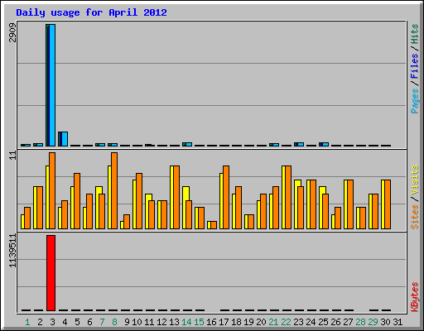The width and height of the screenshot is (424, 331).
Task: Click the 'Pages / Files / Hits' legend label
Action: click(x=414, y=69)
